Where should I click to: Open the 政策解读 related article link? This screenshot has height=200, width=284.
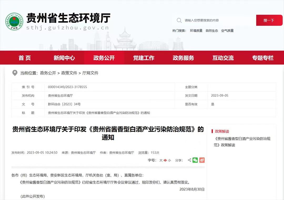point(242,142)
